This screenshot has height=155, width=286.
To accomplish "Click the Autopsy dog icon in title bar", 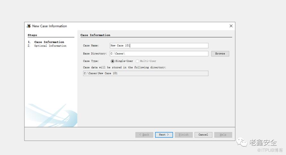I will [29, 26].
